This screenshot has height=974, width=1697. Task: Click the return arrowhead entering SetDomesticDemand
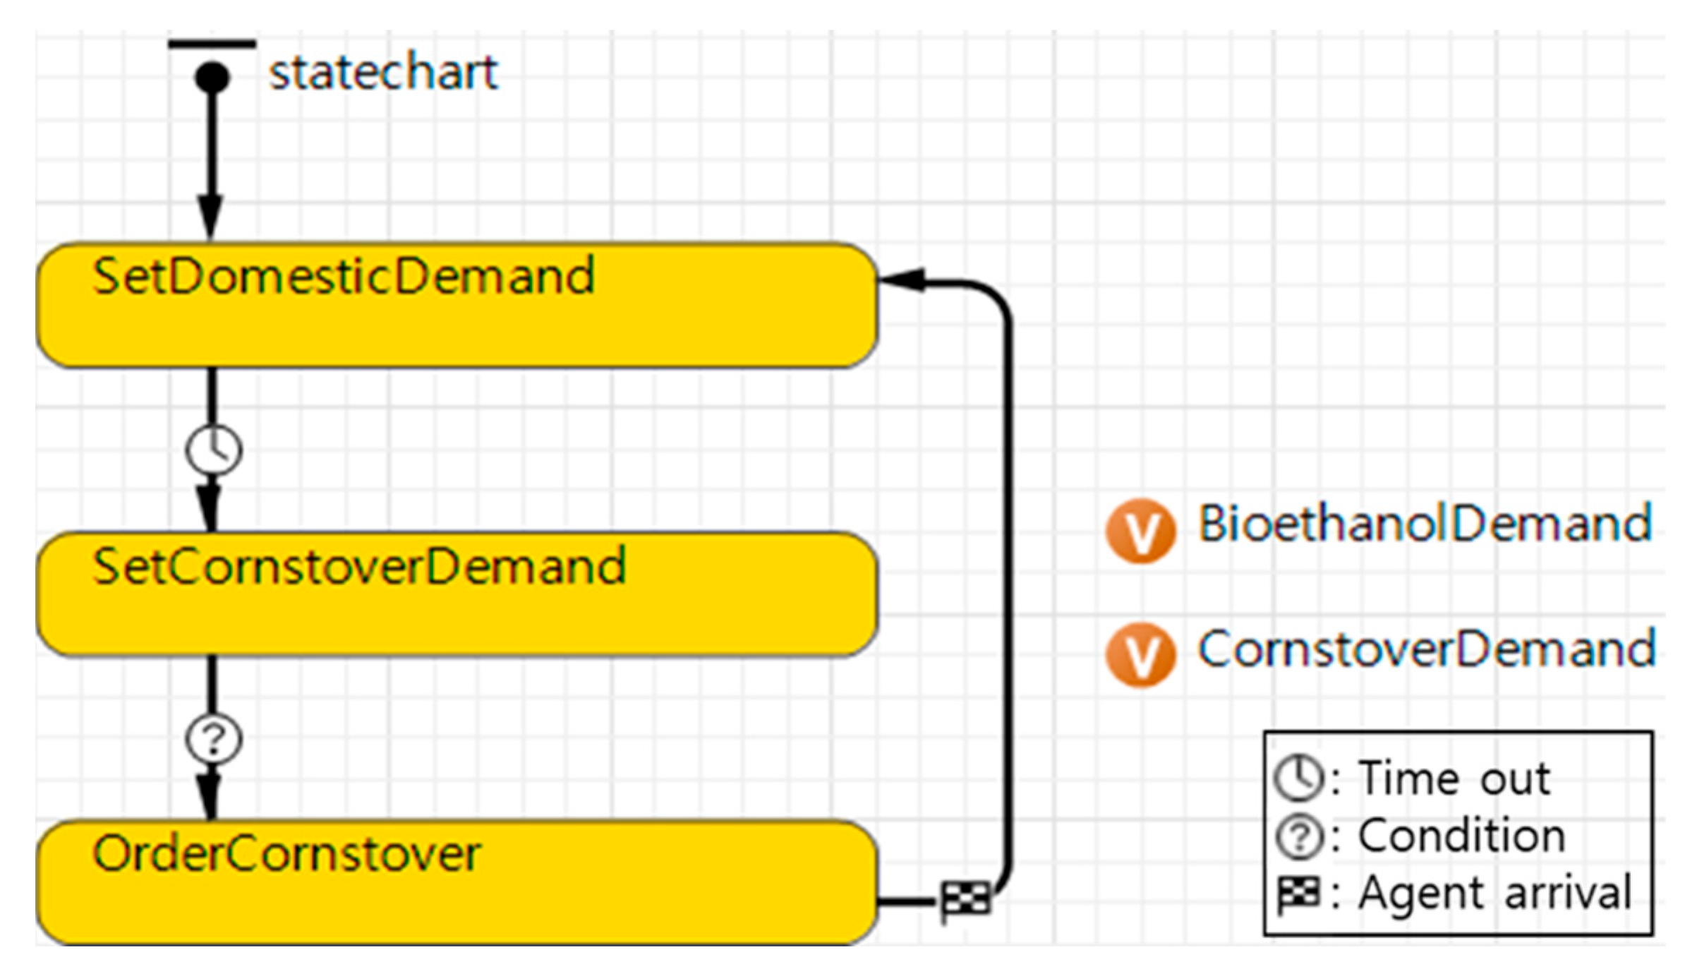902,280
